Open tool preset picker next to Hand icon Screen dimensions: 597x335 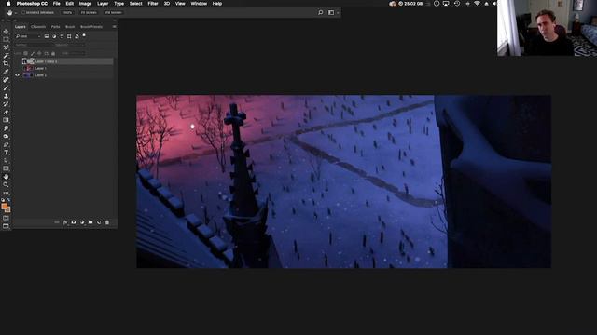click(16, 12)
